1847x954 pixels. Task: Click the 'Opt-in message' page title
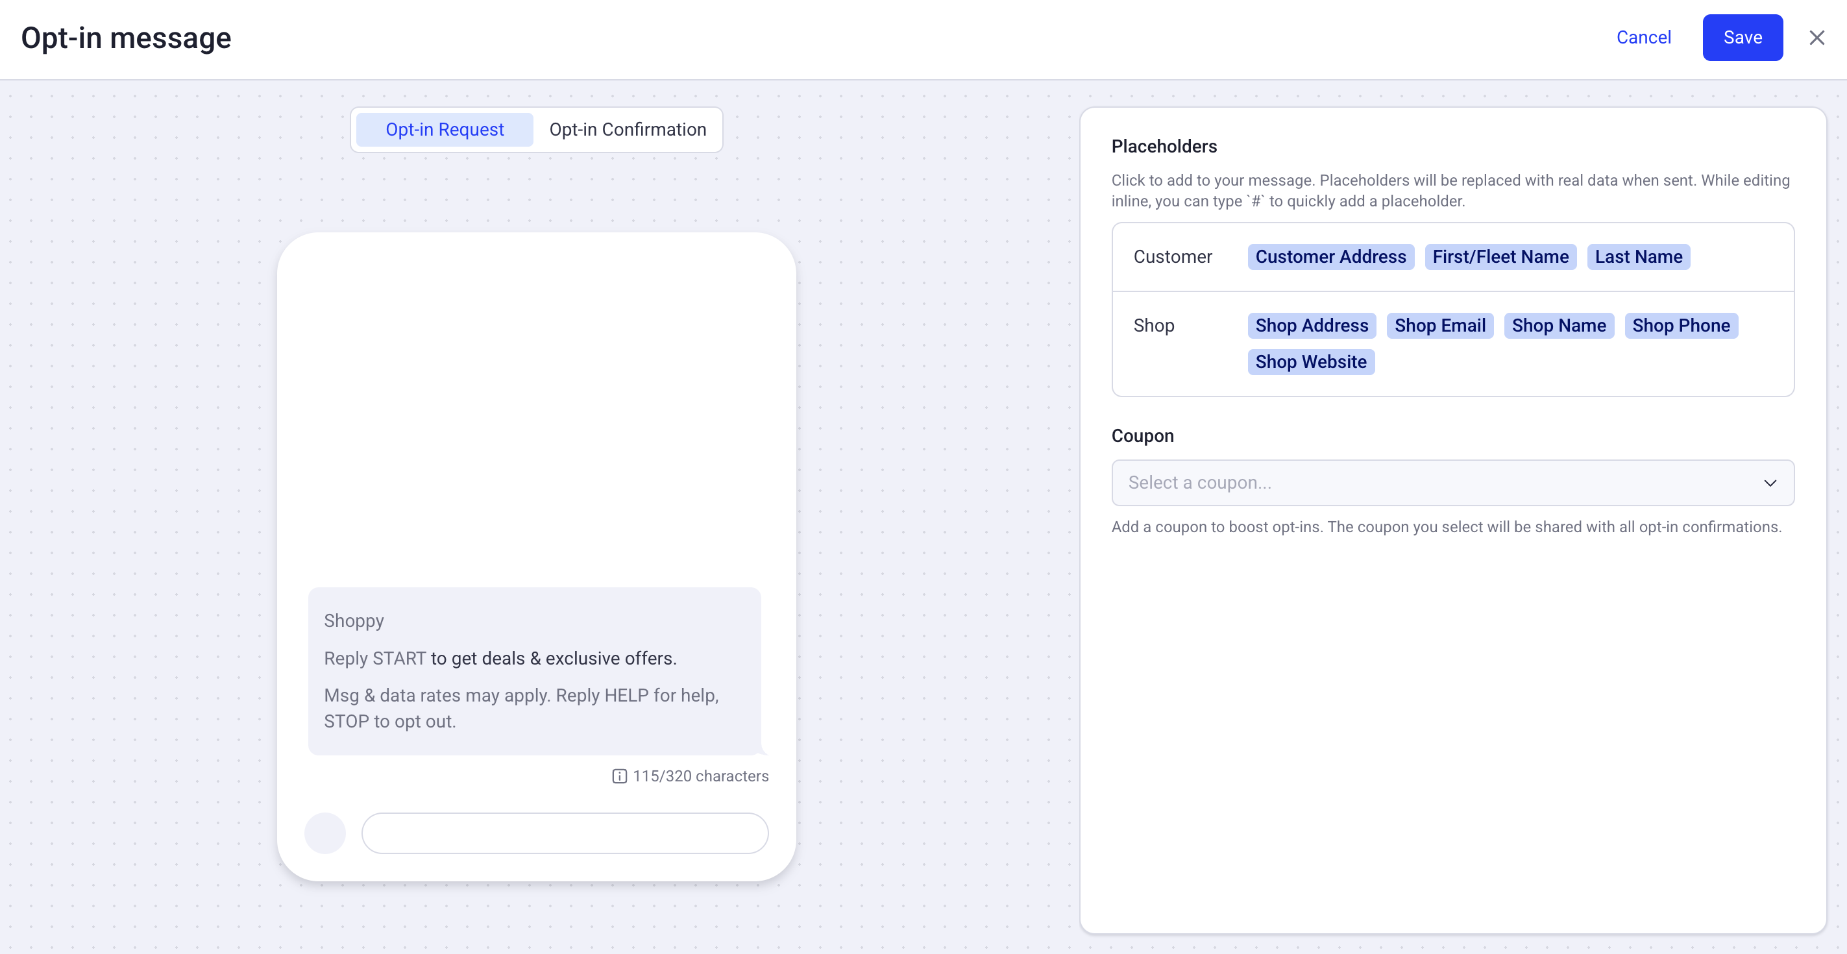(126, 38)
